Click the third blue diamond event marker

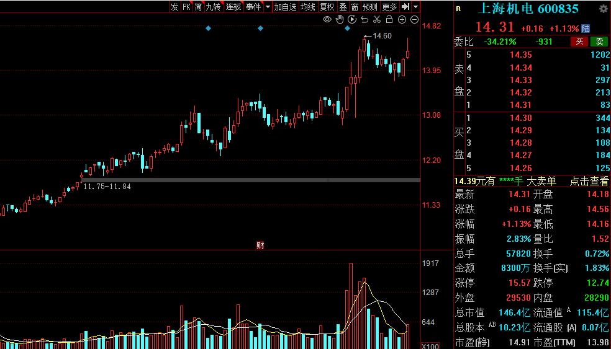click(347, 28)
